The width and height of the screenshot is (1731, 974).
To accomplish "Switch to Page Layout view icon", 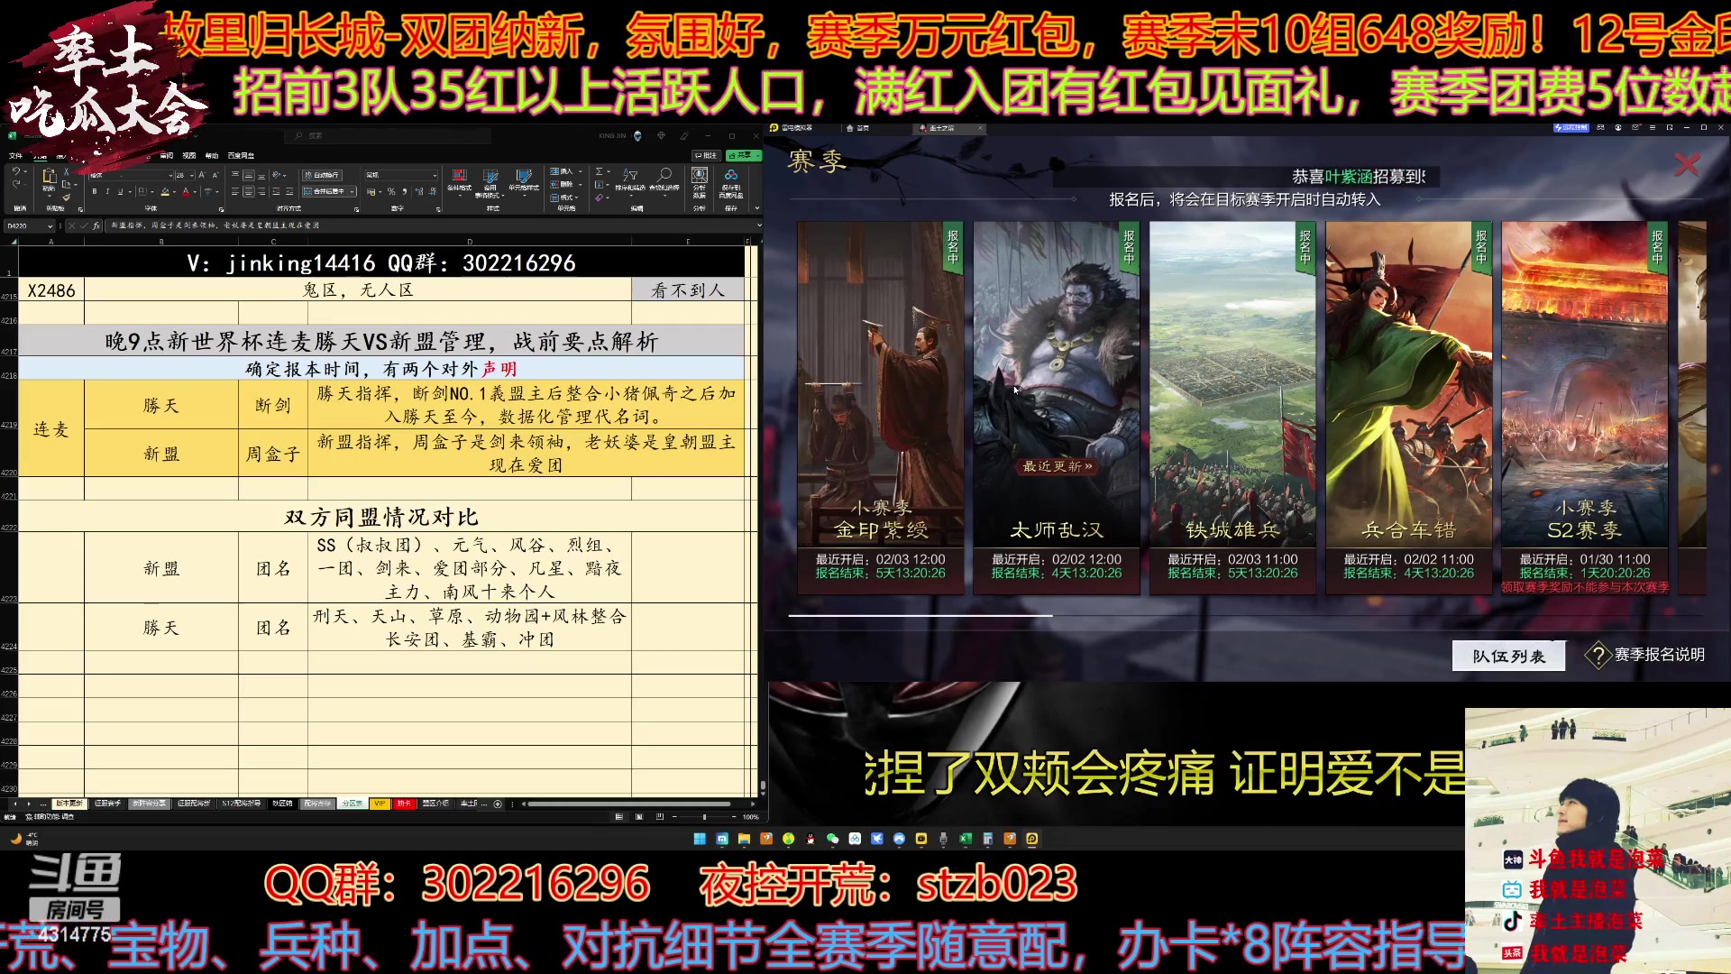I will pos(639,817).
